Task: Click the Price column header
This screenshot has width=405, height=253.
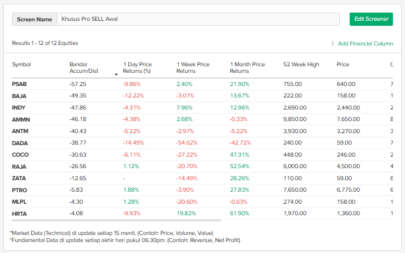Action: (x=343, y=65)
